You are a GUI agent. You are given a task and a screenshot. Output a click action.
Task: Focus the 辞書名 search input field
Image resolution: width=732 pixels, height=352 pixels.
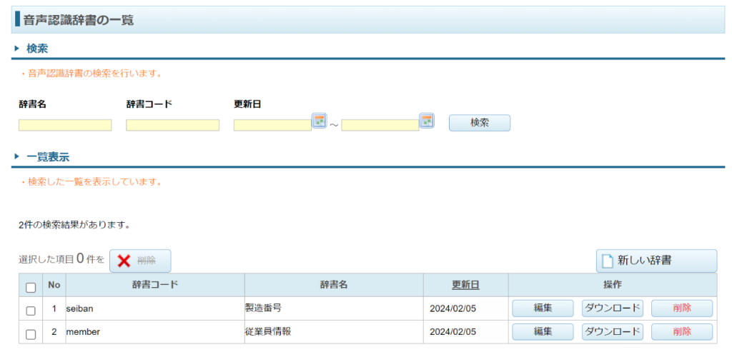(x=65, y=126)
